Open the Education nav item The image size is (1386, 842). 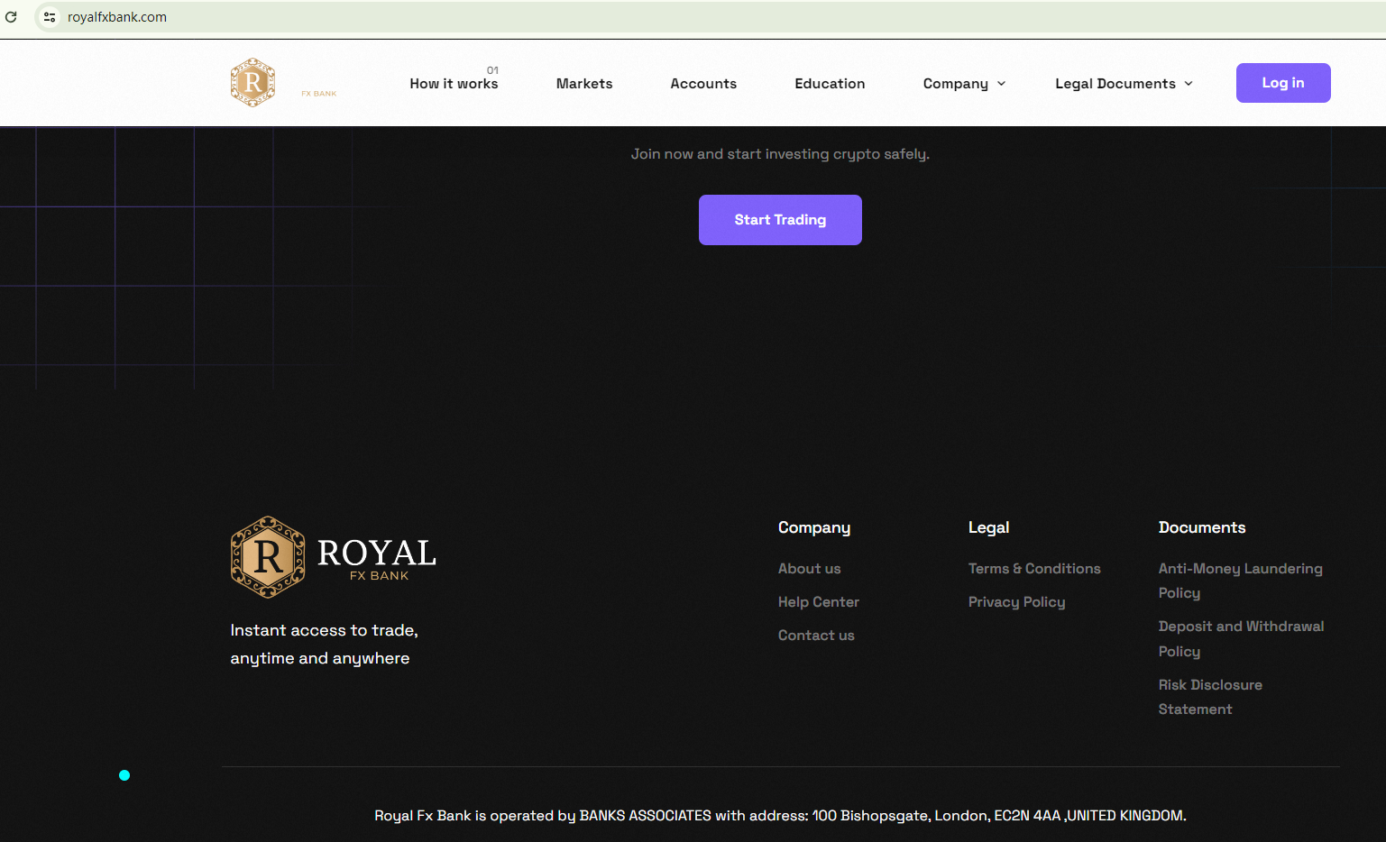click(x=830, y=84)
